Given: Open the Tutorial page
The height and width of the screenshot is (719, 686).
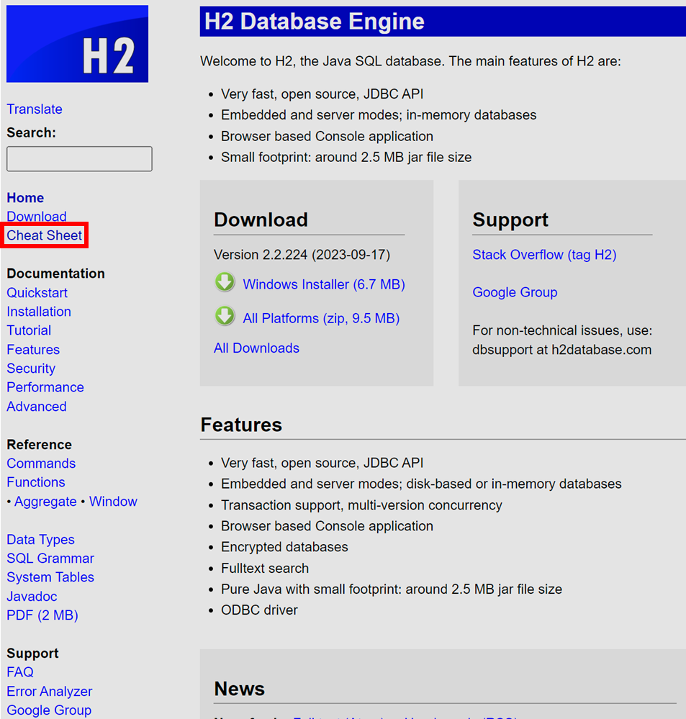Looking at the screenshot, I should (29, 330).
